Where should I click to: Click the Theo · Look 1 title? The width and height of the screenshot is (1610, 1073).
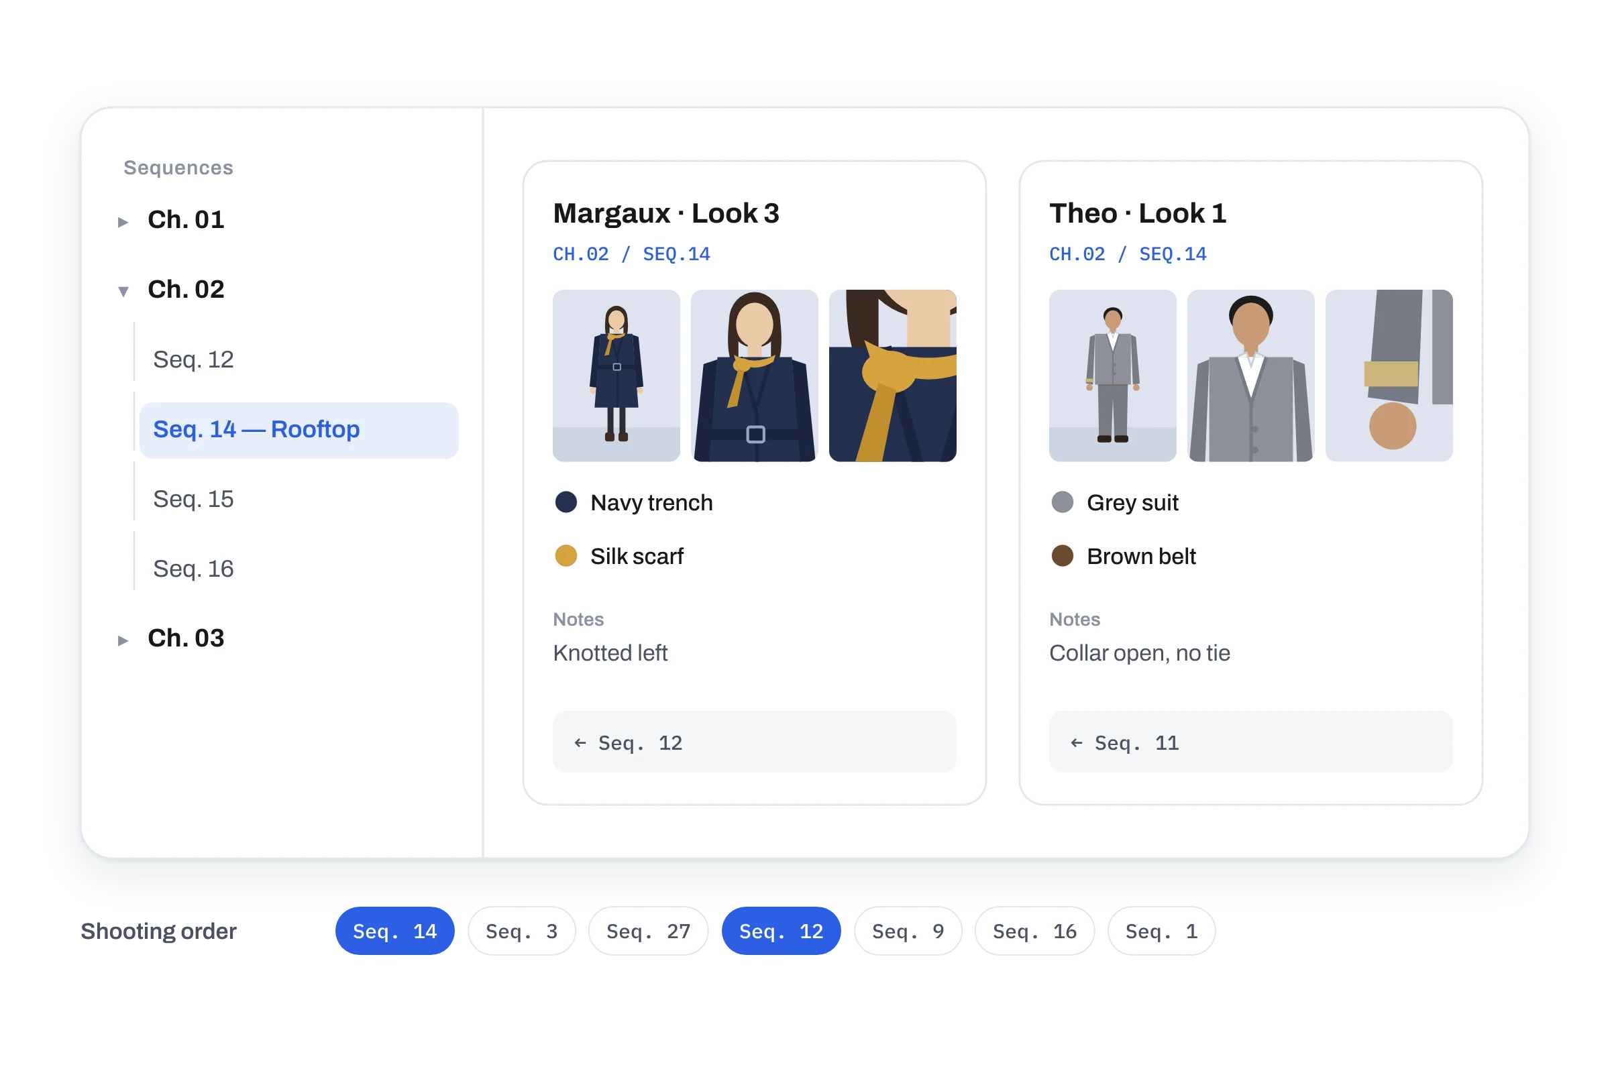pos(1138,213)
